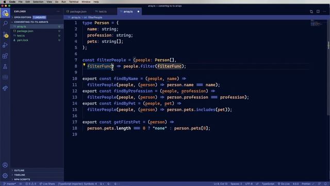
Task: Open the Help menu
Action: (96, 2)
